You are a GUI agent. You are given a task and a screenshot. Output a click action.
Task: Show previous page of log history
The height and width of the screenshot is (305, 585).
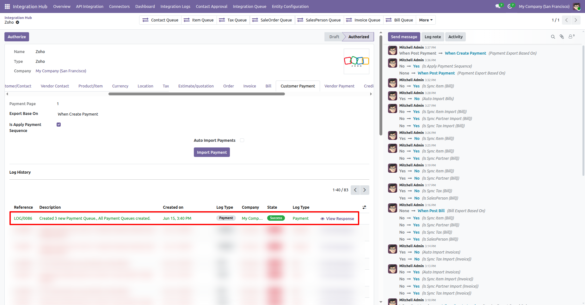pyautogui.click(x=355, y=190)
